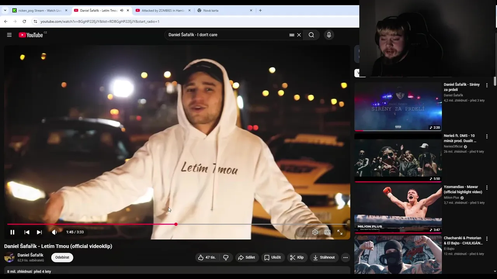The height and width of the screenshot is (279, 497).
Task: Close the ricken_pog Stream tab
Action: click(66, 10)
